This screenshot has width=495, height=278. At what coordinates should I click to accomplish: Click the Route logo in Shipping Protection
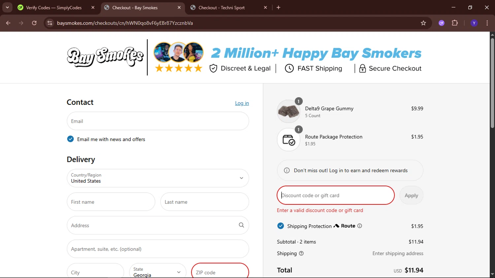click(x=345, y=226)
